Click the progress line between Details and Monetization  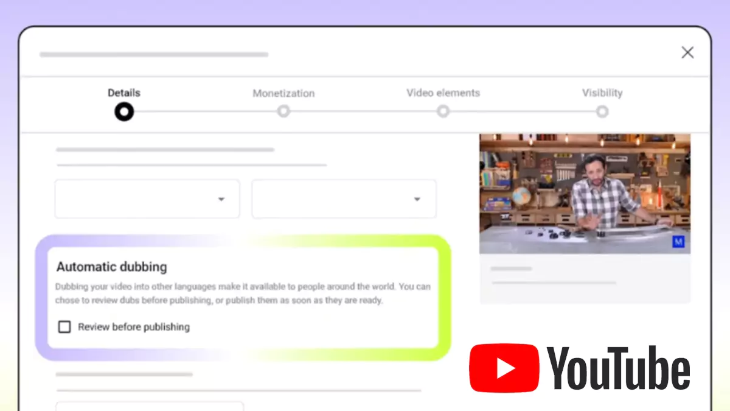click(204, 111)
